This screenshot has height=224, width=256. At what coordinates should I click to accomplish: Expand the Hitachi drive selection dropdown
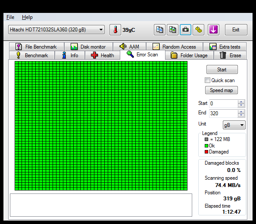pyautogui.click(x=56, y=30)
